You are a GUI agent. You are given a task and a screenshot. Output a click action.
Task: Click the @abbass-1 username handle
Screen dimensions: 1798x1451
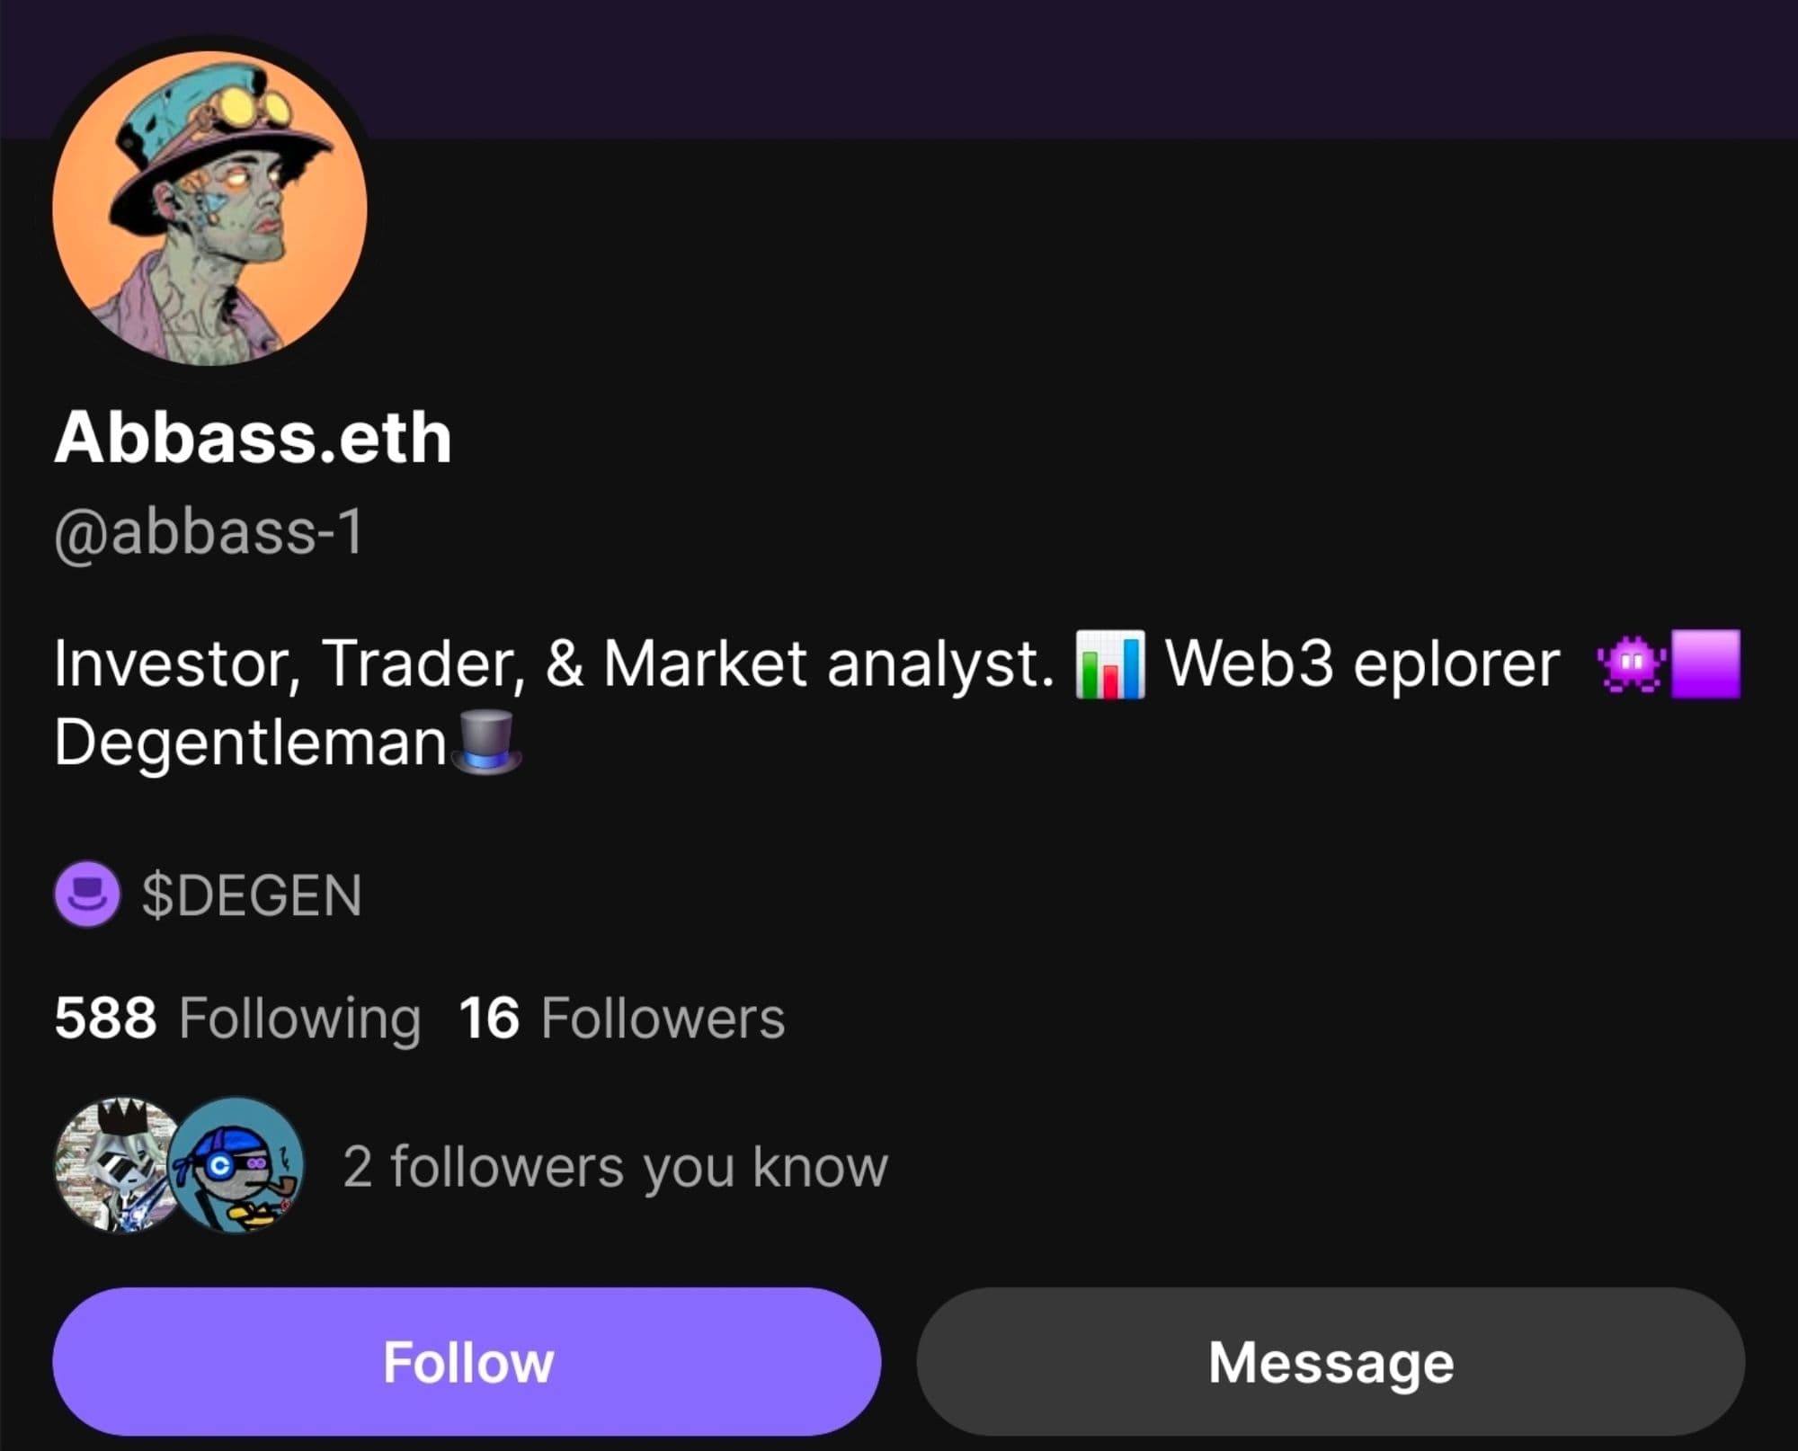point(209,532)
